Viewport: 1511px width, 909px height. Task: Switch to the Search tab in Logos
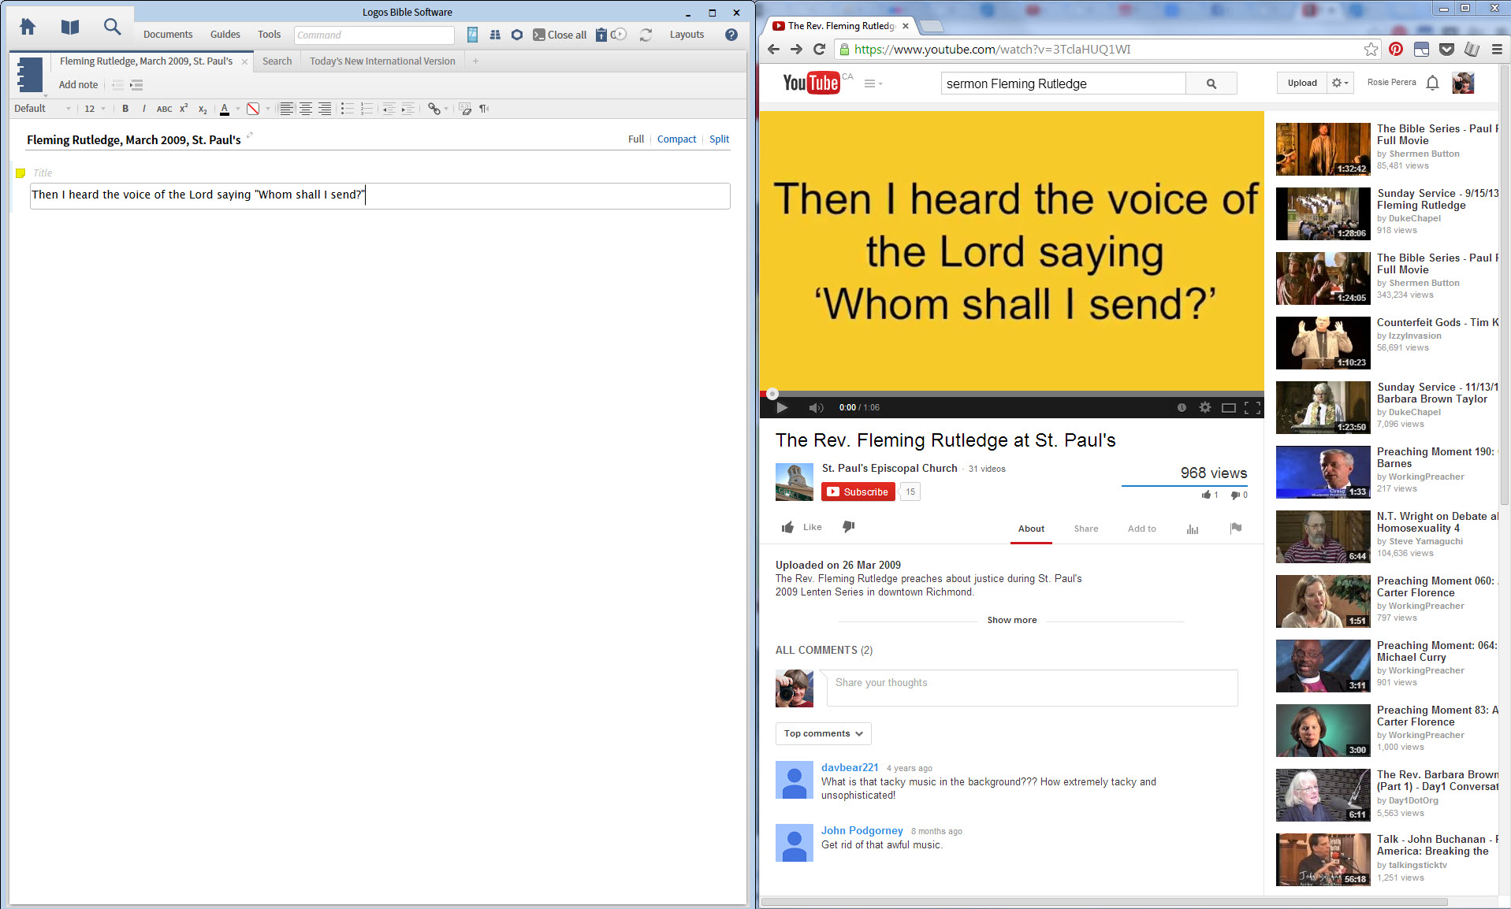click(x=277, y=61)
